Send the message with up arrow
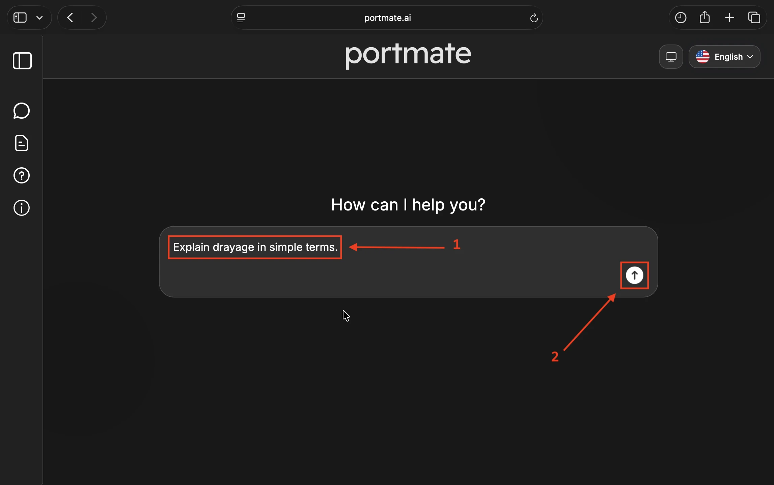Image resolution: width=774 pixels, height=485 pixels. 634,275
